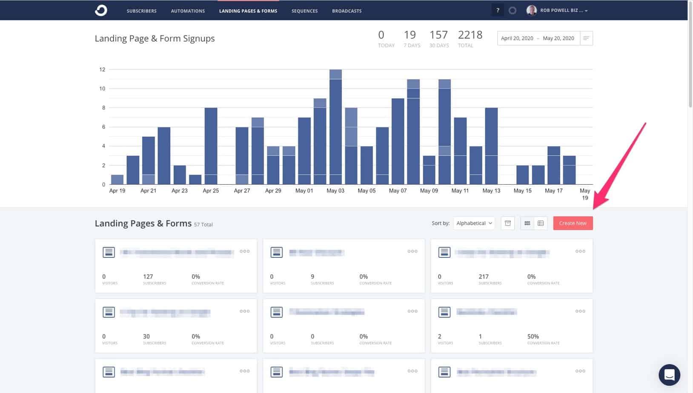Open three-dot menu on the bottom-middle card
This screenshot has height=393, width=693.
[412, 371]
